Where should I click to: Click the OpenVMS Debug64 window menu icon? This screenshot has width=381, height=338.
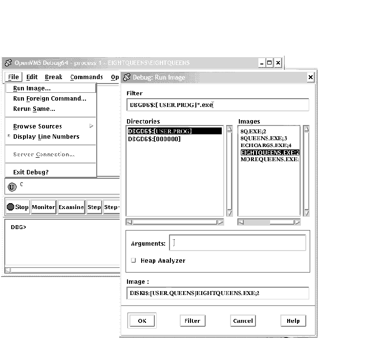(8, 63)
